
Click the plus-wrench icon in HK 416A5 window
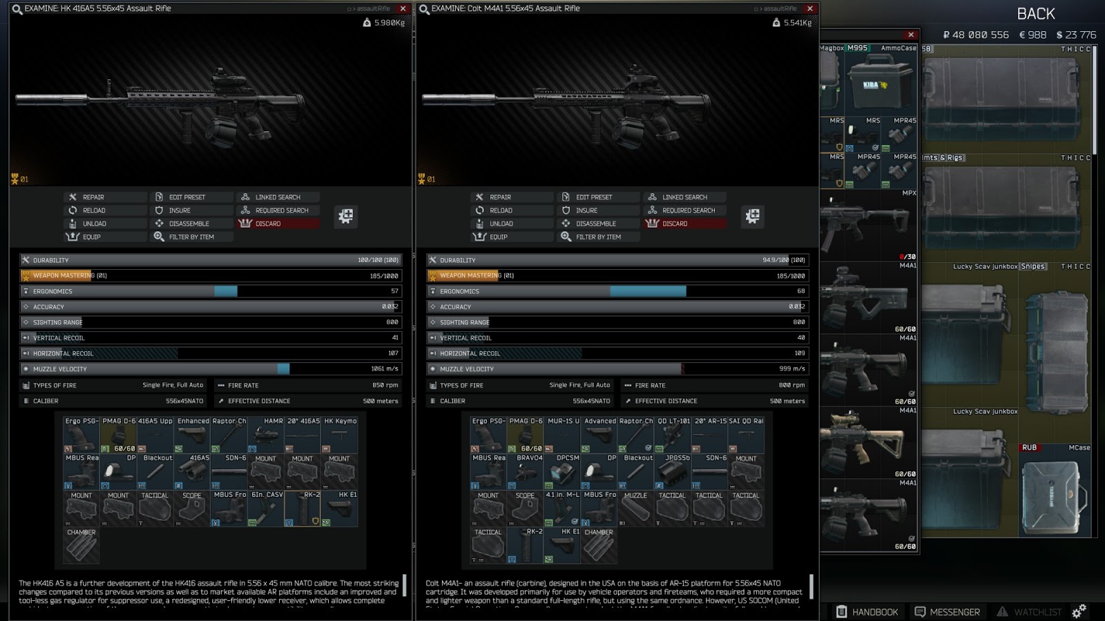(346, 216)
